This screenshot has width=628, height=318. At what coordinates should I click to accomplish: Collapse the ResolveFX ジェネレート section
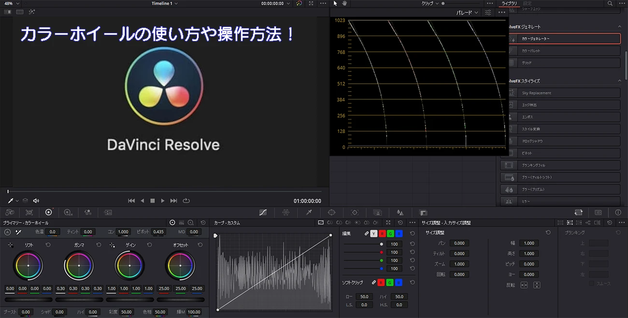pos(620,26)
